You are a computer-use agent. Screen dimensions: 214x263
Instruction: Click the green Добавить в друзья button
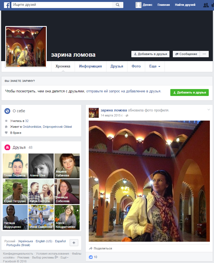[x=189, y=93]
